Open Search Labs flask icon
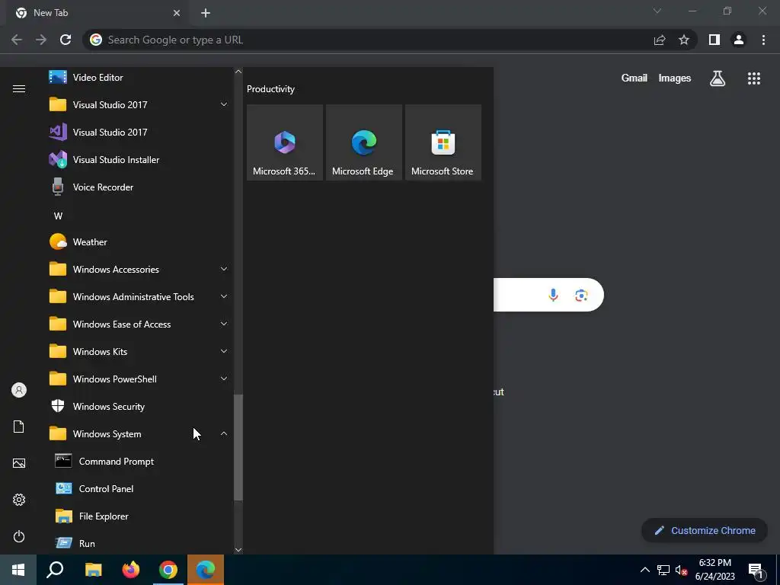The image size is (780, 585). [x=718, y=78]
